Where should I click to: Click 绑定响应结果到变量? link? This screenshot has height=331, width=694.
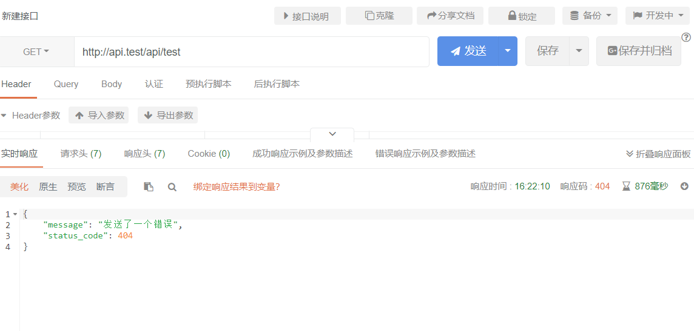click(x=237, y=187)
